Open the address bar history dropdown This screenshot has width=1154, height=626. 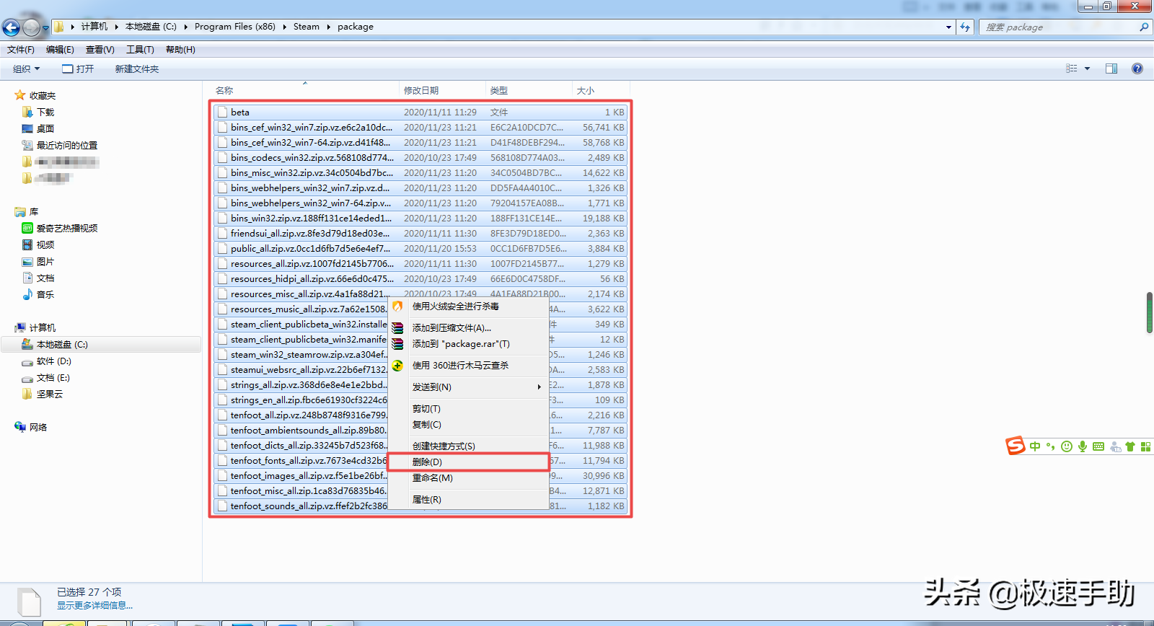[x=948, y=27]
